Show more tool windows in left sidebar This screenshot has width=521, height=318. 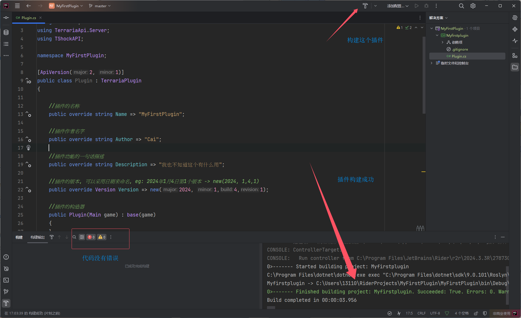[6, 56]
